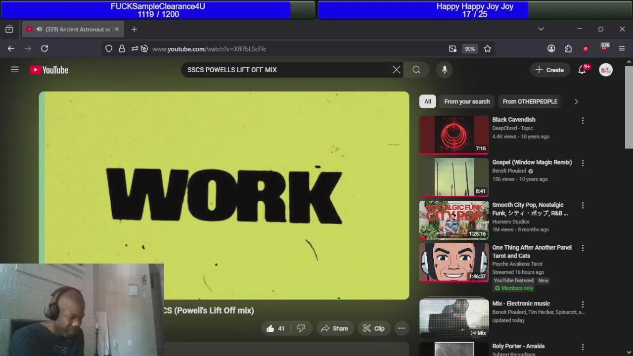The image size is (633, 356).
Task: Go back with browser back arrow
Action: tap(11, 48)
